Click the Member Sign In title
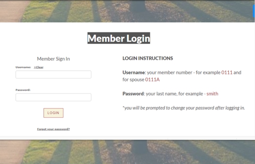This screenshot has height=164, width=255. (x=53, y=59)
